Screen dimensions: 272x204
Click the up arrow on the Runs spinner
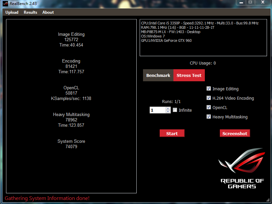click(168, 108)
